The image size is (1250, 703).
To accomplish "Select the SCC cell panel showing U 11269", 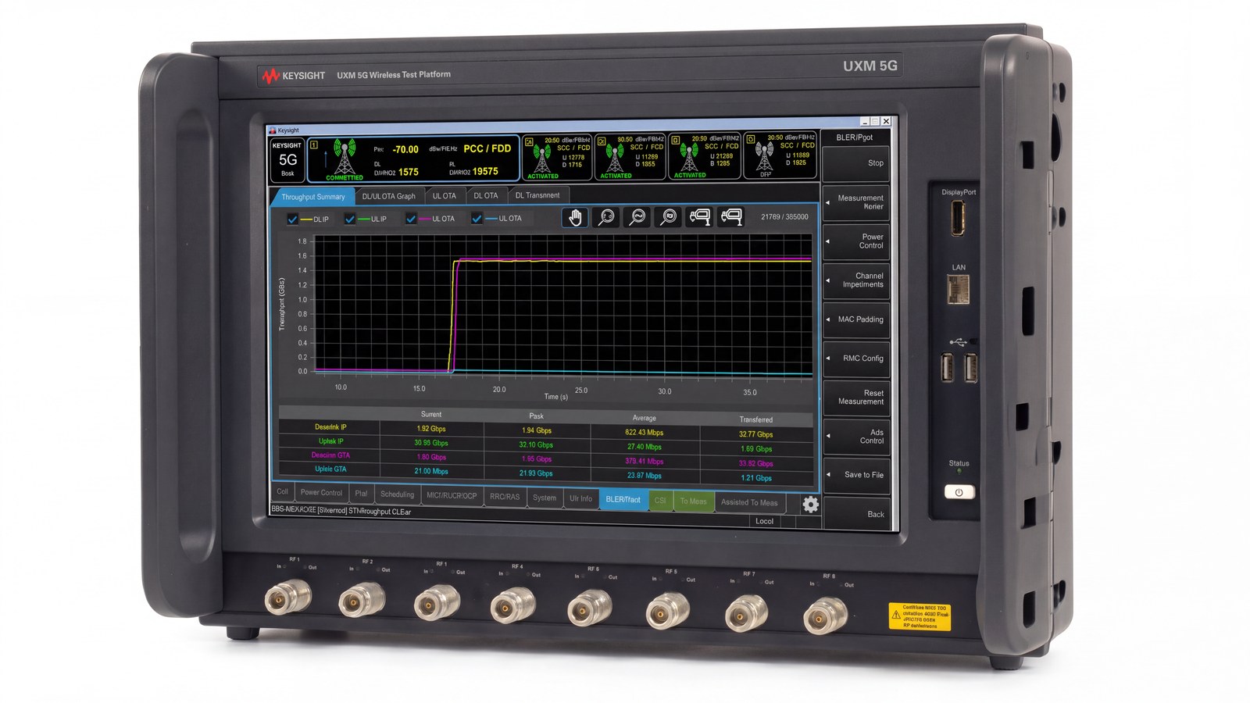I will (630, 156).
